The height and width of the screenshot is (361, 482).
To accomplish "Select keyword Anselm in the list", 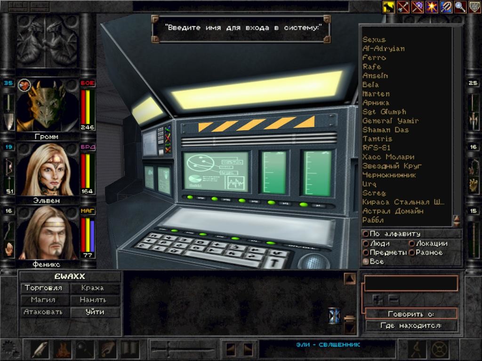I will point(375,76).
